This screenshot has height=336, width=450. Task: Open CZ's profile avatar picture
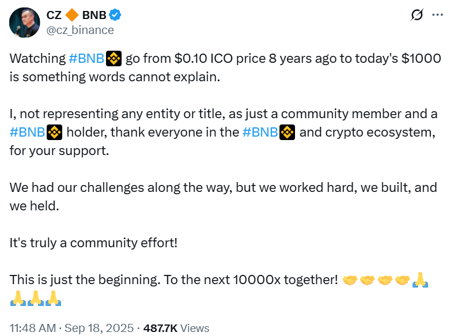24,21
